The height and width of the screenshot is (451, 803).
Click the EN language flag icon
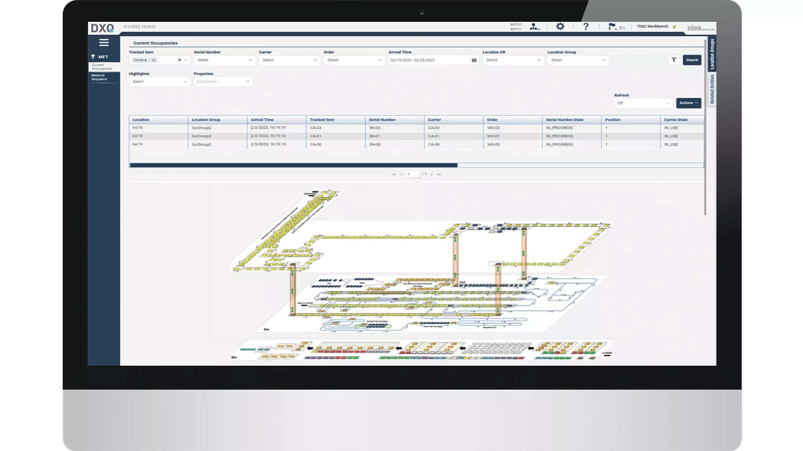point(612,26)
